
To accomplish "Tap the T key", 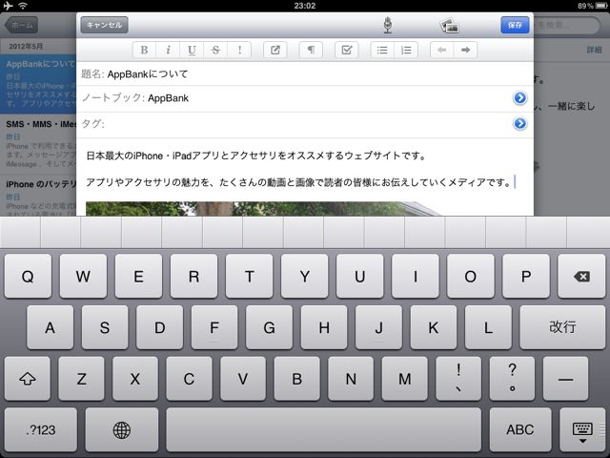I will click(249, 276).
